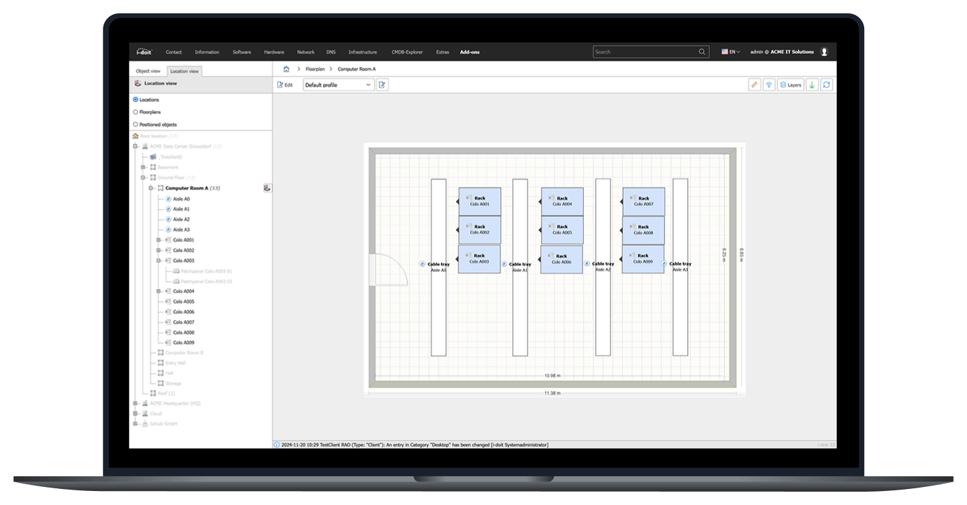The width and height of the screenshot is (967, 505).
Task: Click the Cable tray Aisle A1 label
Action: (x=520, y=267)
